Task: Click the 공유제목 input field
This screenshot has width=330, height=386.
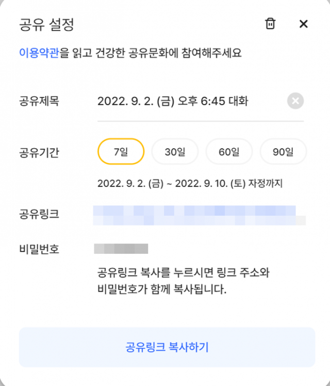Action: [186, 101]
